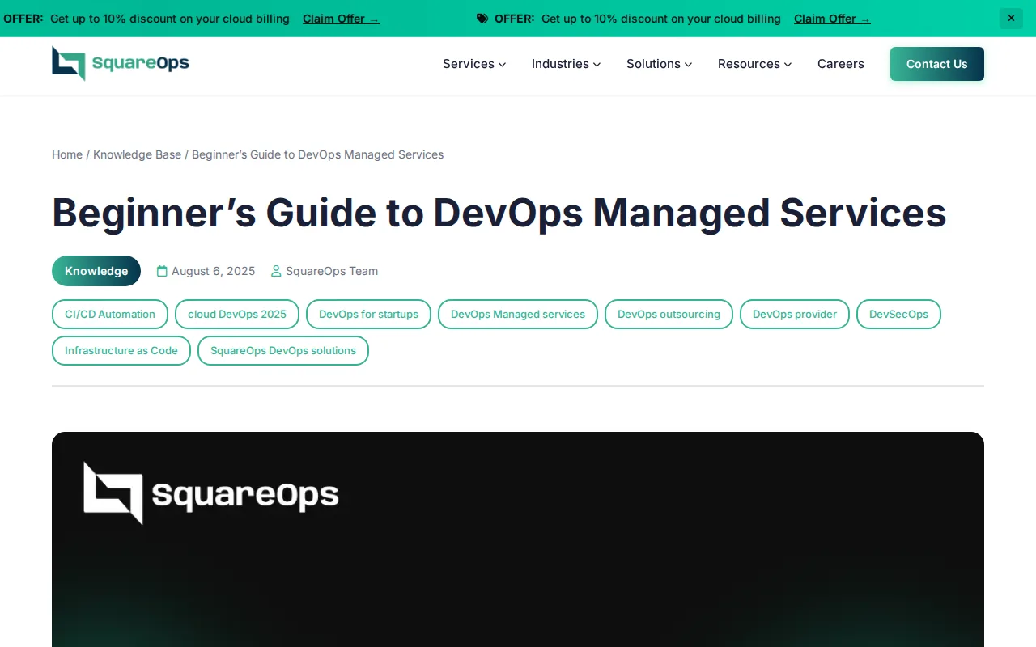Go to Home via breadcrumb
1036x647 pixels.
[x=67, y=154]
